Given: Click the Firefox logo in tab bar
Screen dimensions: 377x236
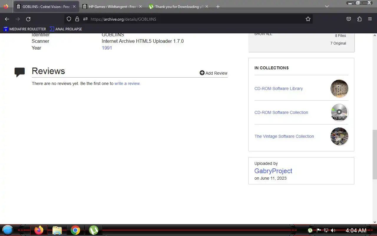Looking at the screenshot, I should [x=6, y=6].
